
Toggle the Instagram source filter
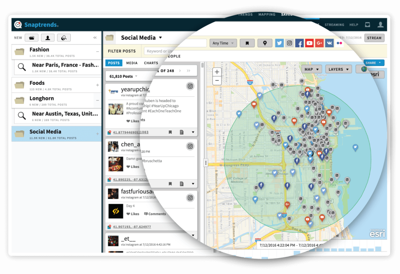pyautogui.click(x=289, y=43)
